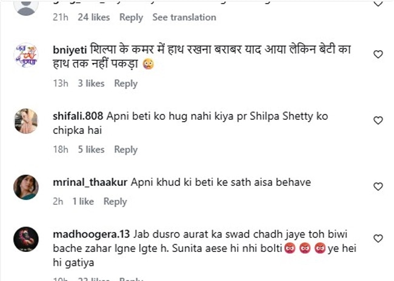
Task: Open the madhoogera.13 username link
Action: [x=91, y=234]
